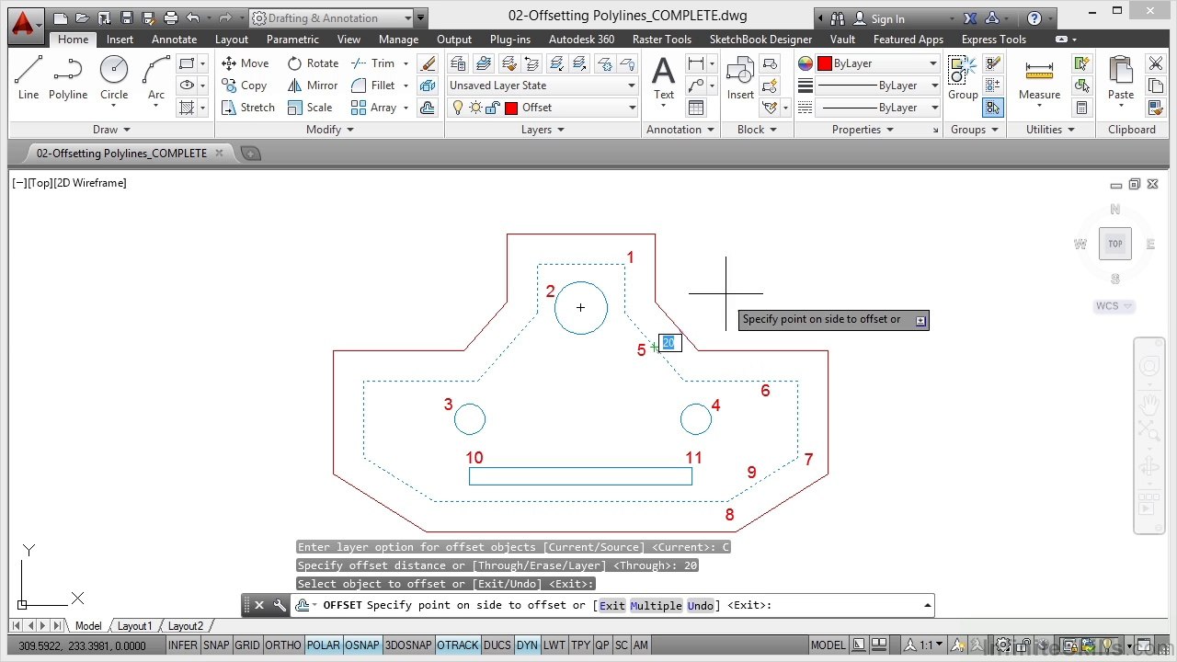Image resolution: width=1177 pixels, height=662 pixels.
Task: Switch to the Parametric ribbon tab
Action: point(292,40)
